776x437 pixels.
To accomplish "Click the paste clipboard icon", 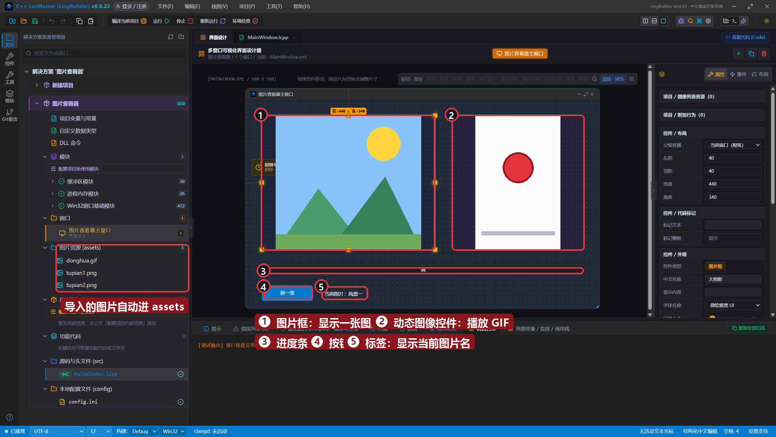I will coord(91,21).
